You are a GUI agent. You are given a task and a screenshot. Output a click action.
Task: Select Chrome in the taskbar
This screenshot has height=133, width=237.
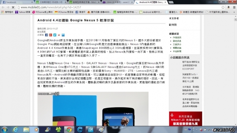[69, 130]
